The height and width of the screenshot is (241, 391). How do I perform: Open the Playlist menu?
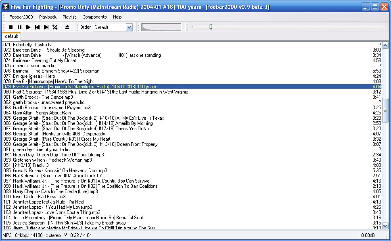tap(69, 17)
